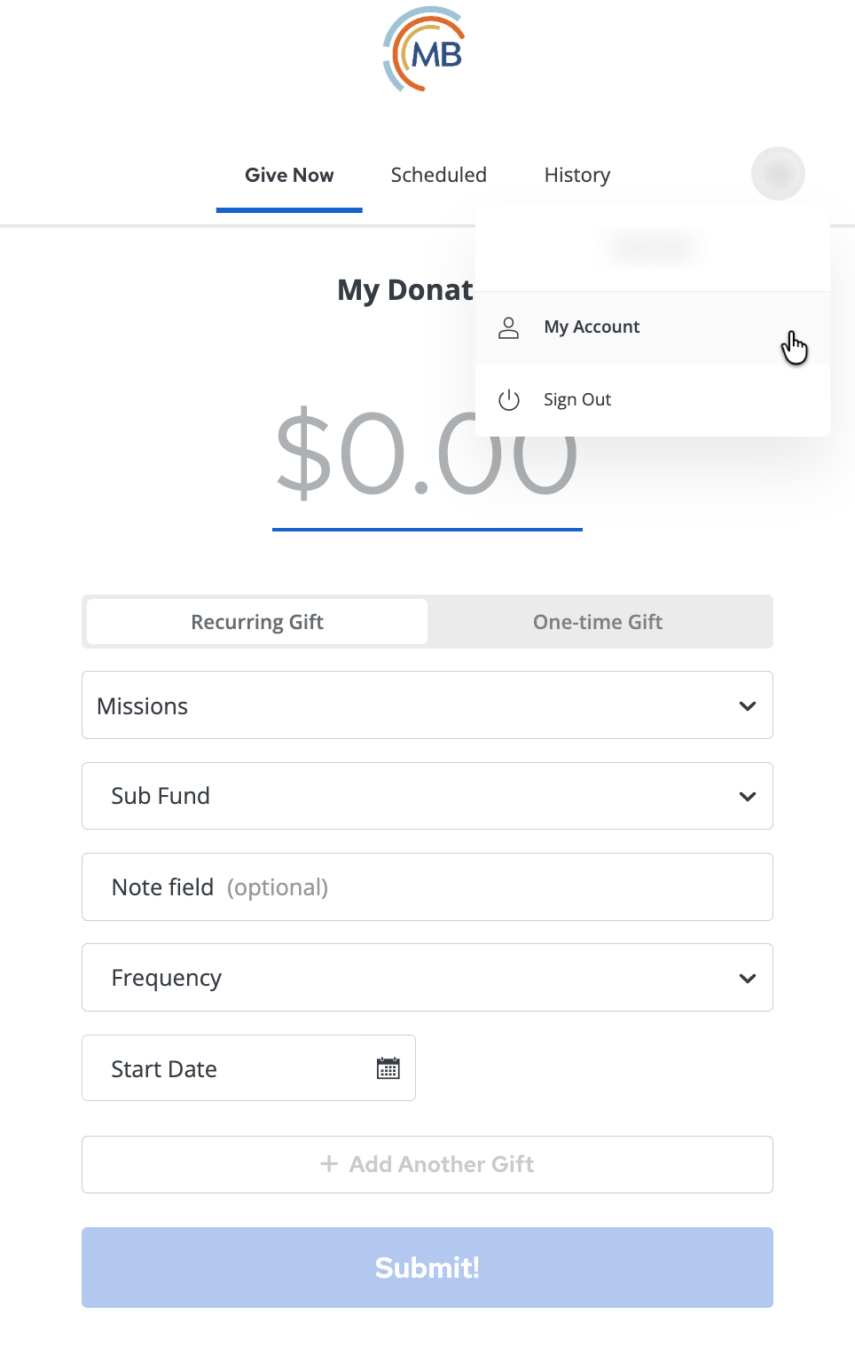855x1370 pixels.
Task: Click the Note field input
Action: point(427,887)
